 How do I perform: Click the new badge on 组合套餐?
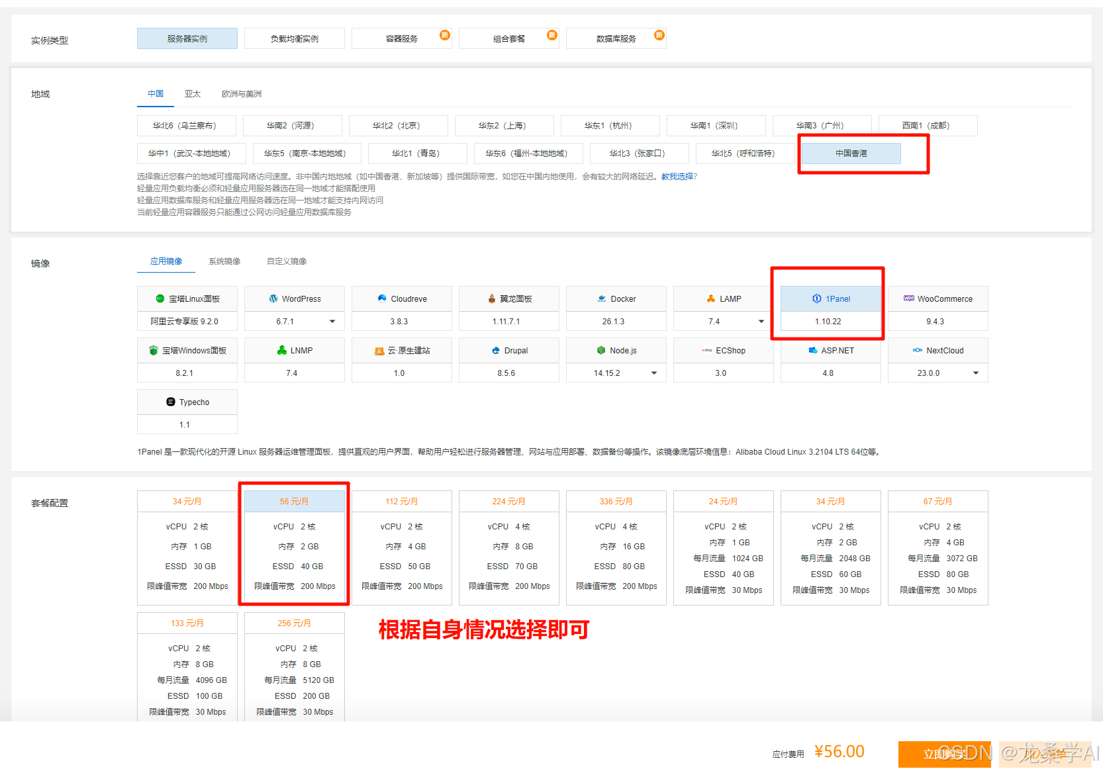tap(552, 35)
